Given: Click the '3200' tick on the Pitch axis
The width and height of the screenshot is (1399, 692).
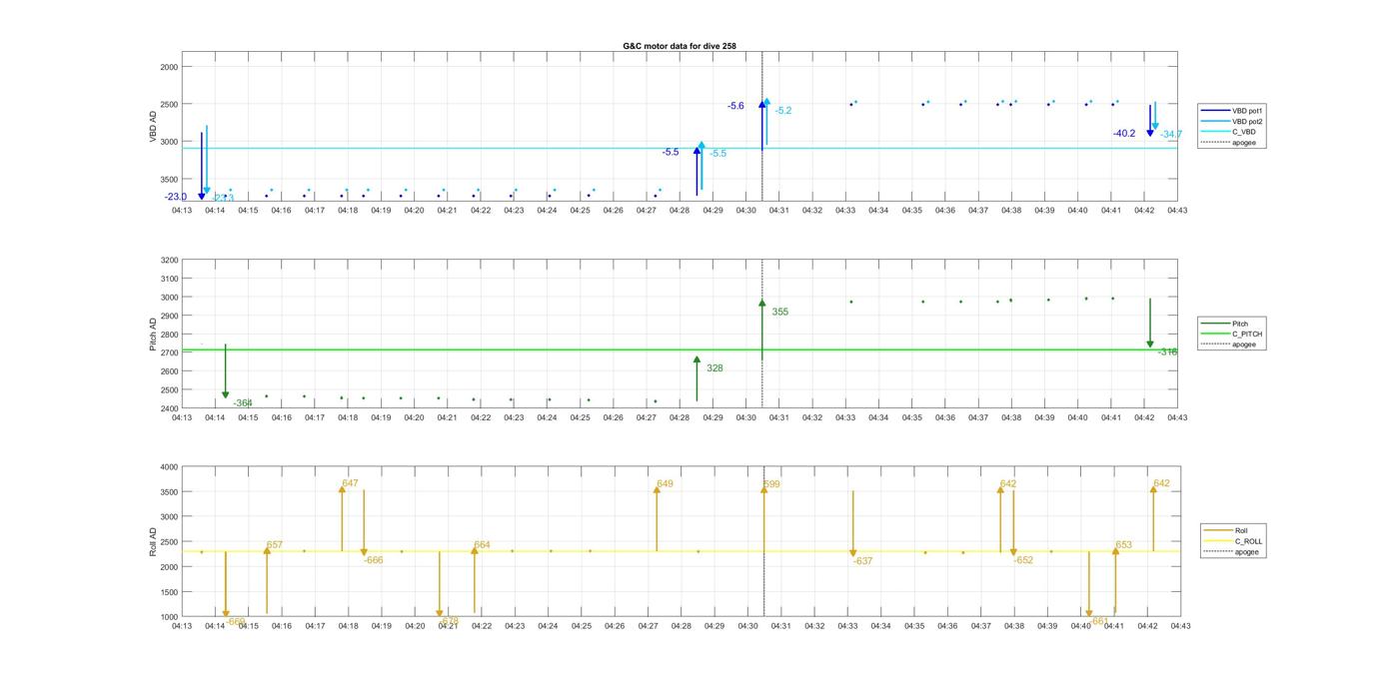Looking at the screenshot, I should tap(169, 261).
